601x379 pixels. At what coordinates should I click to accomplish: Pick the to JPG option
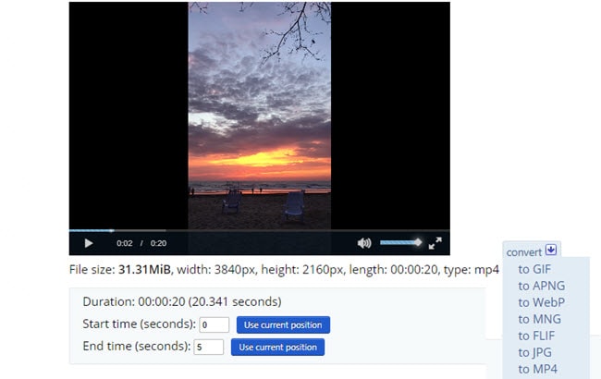(534, 352)
